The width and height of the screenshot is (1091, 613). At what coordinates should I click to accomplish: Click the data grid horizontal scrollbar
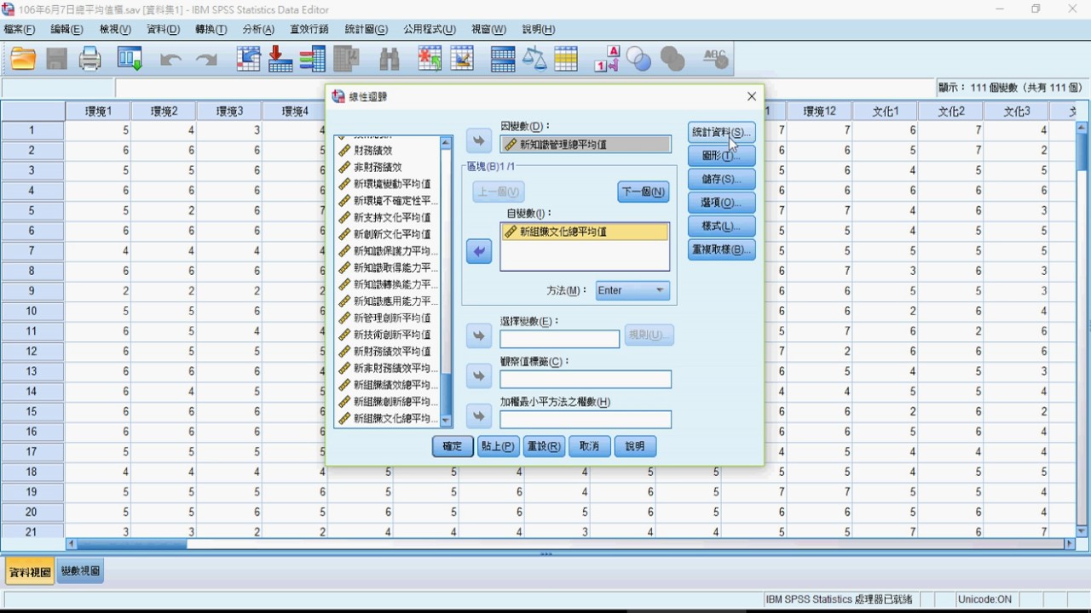[x=569, y=543]
